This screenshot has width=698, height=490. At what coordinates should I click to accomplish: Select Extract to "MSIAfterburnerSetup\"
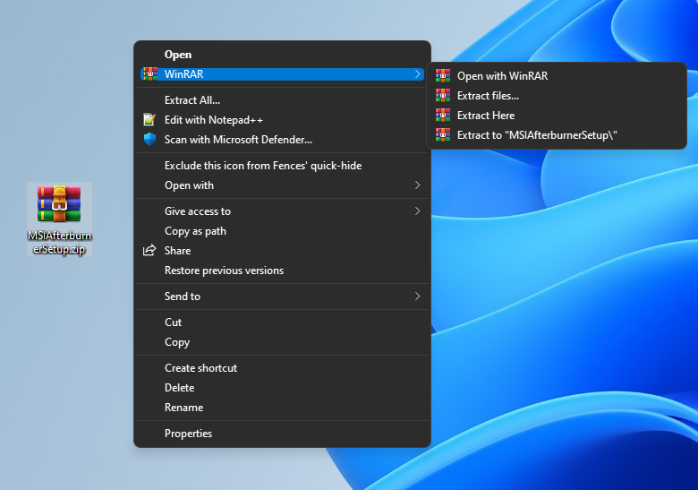(x=557, y=134)
